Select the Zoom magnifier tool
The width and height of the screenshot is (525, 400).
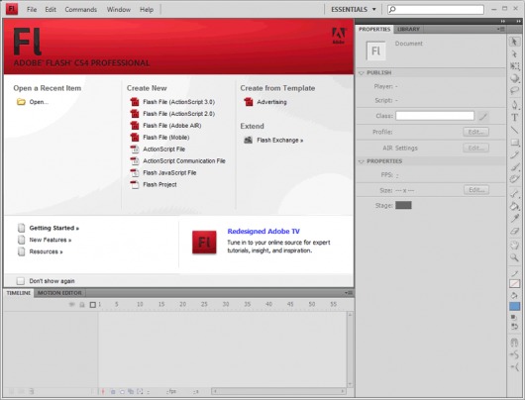click(x=515, y=257)
